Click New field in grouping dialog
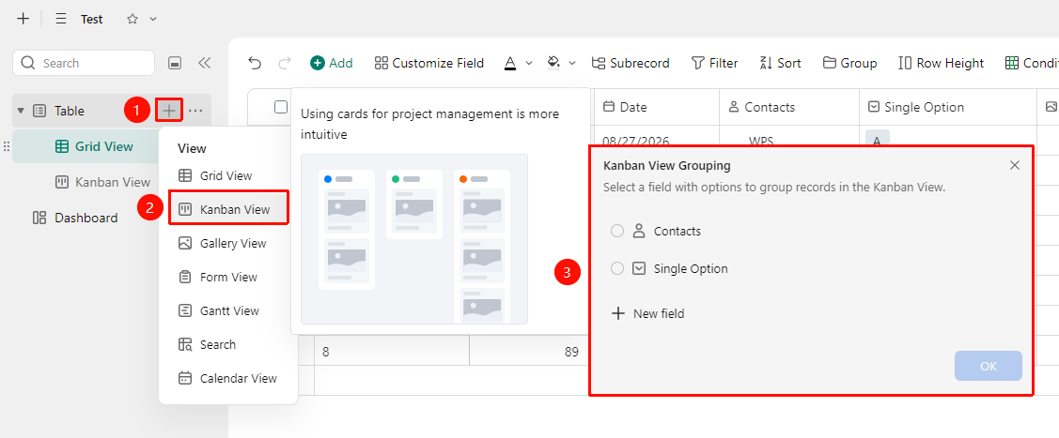Screen dimensions: 1059x438 point(647,313)
